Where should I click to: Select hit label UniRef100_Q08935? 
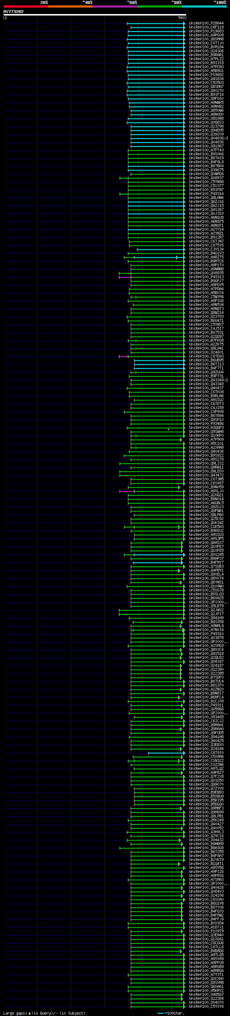[206, 273]
